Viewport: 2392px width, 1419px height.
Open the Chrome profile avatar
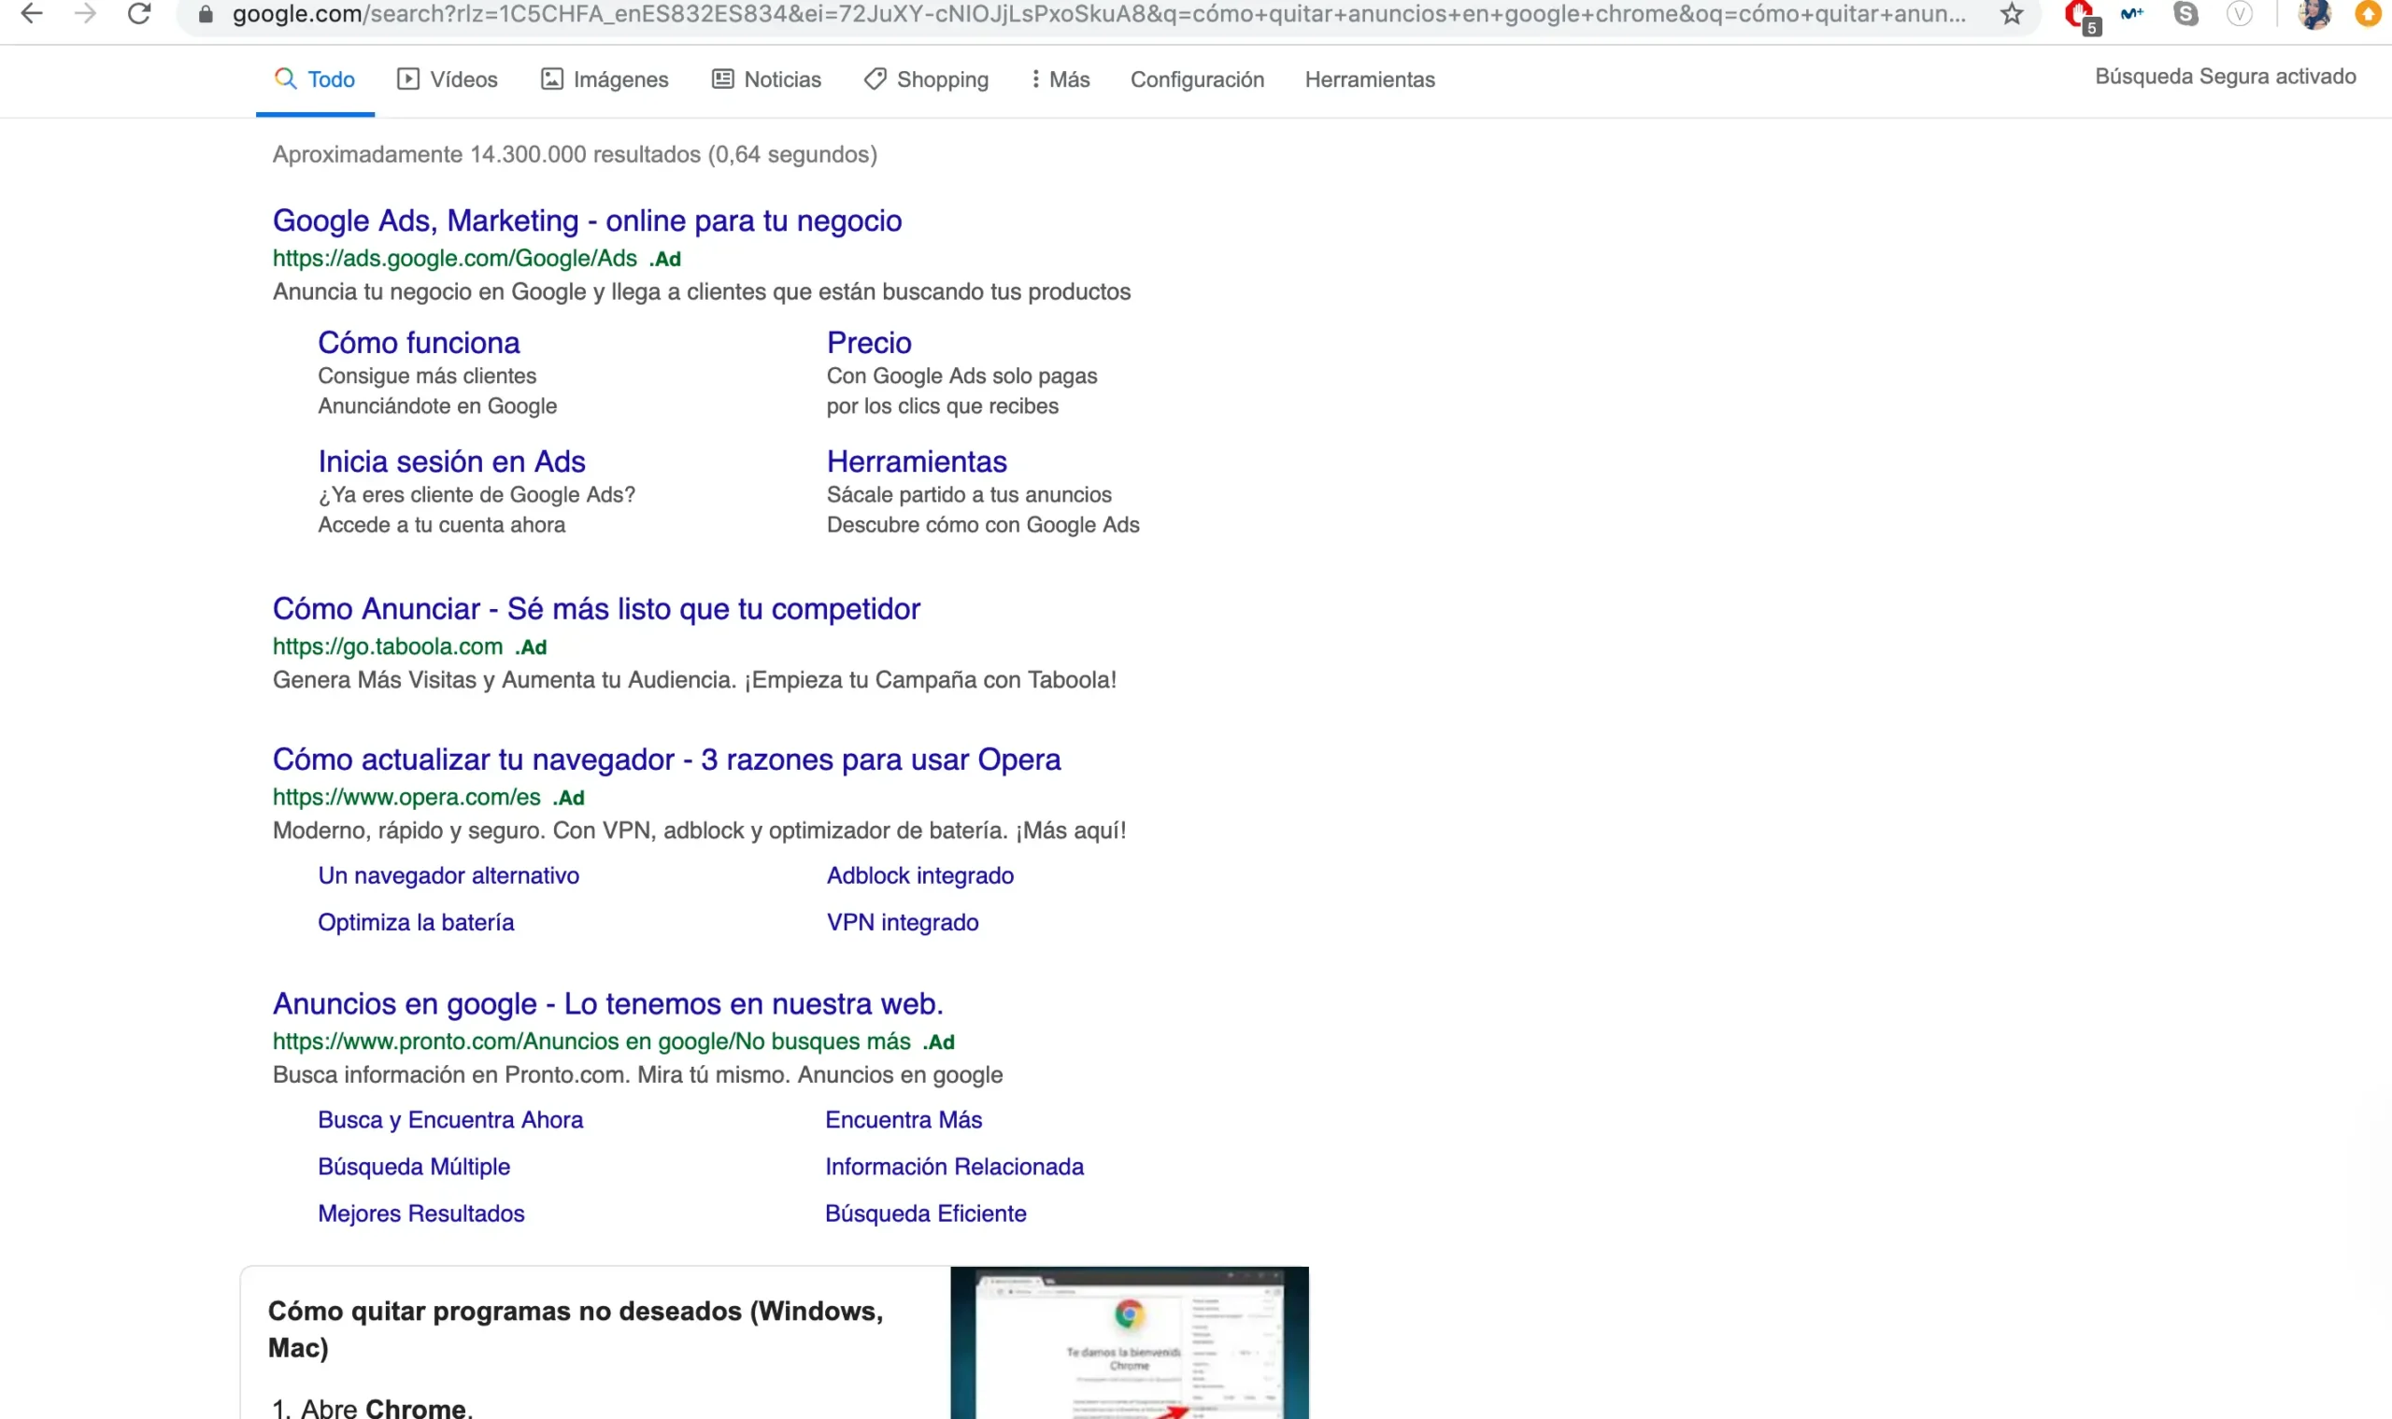coord(2314,13)
